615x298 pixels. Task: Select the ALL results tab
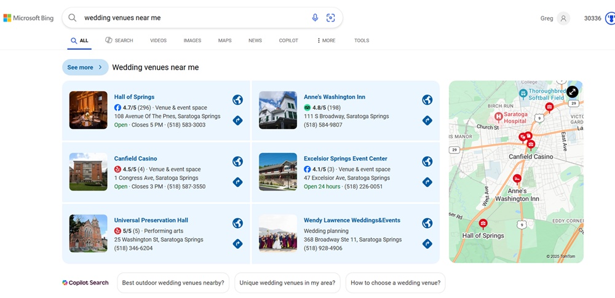point(79,41)
